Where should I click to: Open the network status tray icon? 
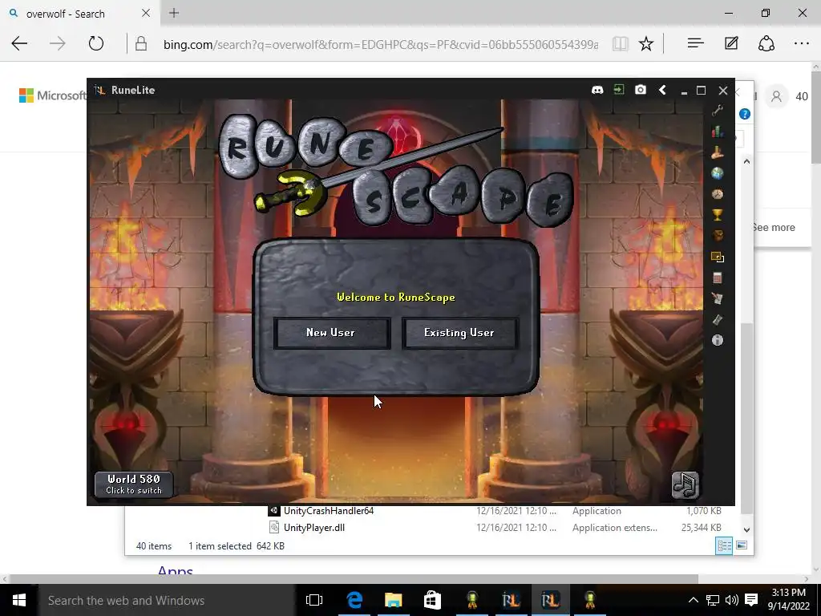pyautogui.click(x=712, y=600)
